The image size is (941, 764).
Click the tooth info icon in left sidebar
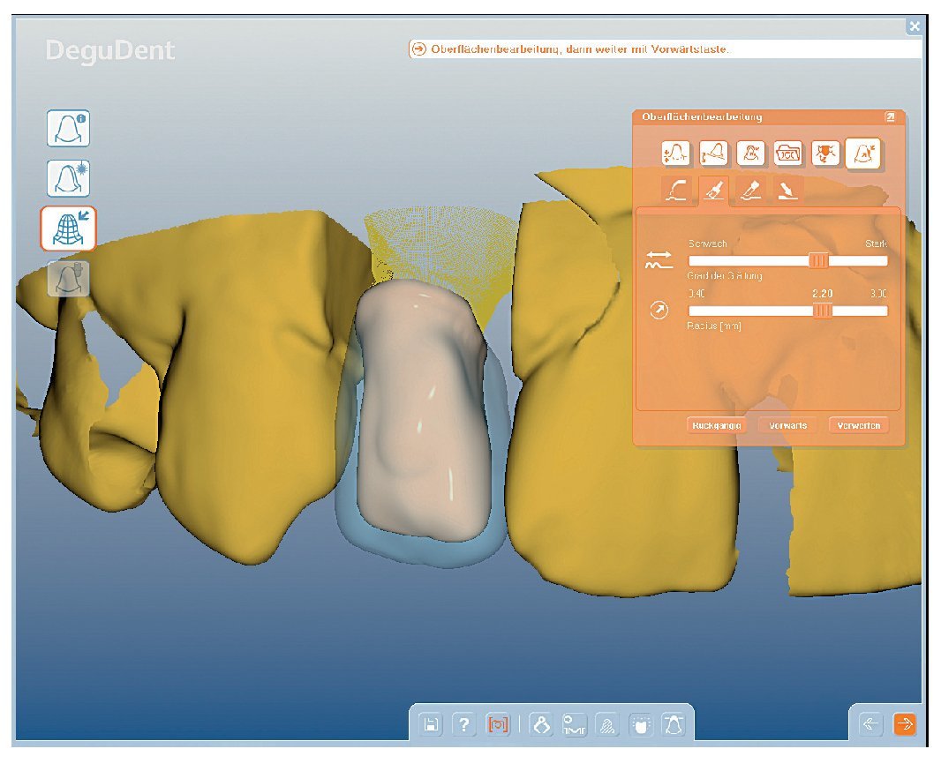click(68, 129)
